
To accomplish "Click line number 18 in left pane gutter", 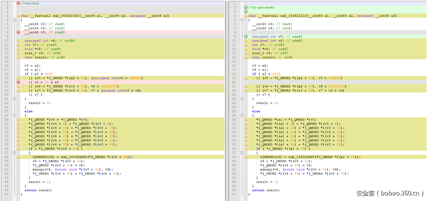I will coord(6,74).
